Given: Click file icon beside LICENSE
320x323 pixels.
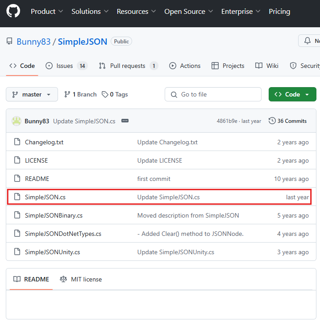Looking at the screenshot, I should (17, 160).
